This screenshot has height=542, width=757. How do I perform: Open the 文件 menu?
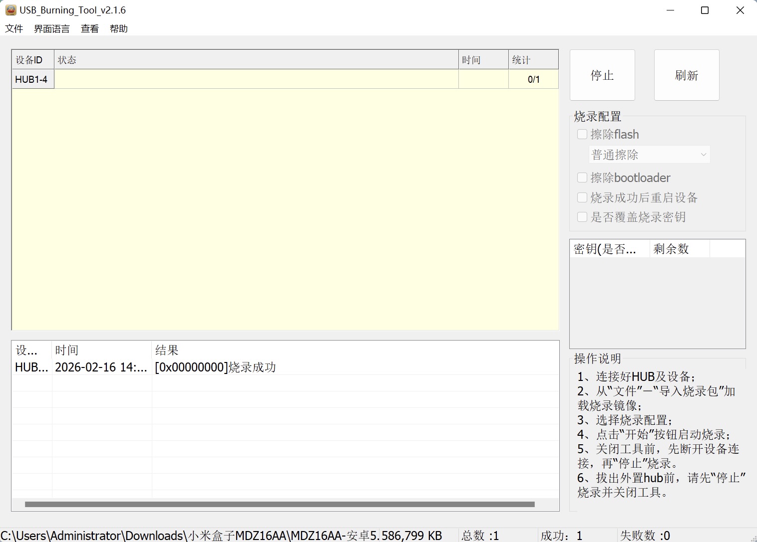(x=14, y=29)
